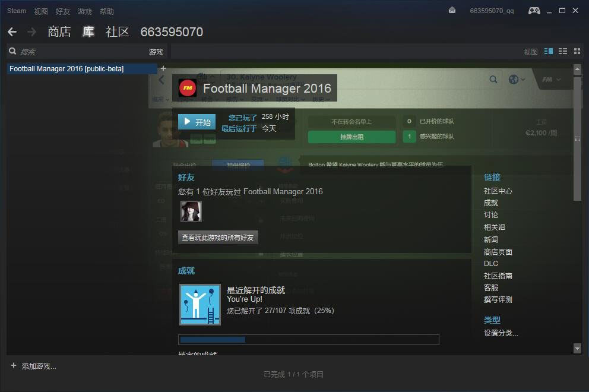Go forward with the right arrow
The image size is (589, 392).
(32, 32)
